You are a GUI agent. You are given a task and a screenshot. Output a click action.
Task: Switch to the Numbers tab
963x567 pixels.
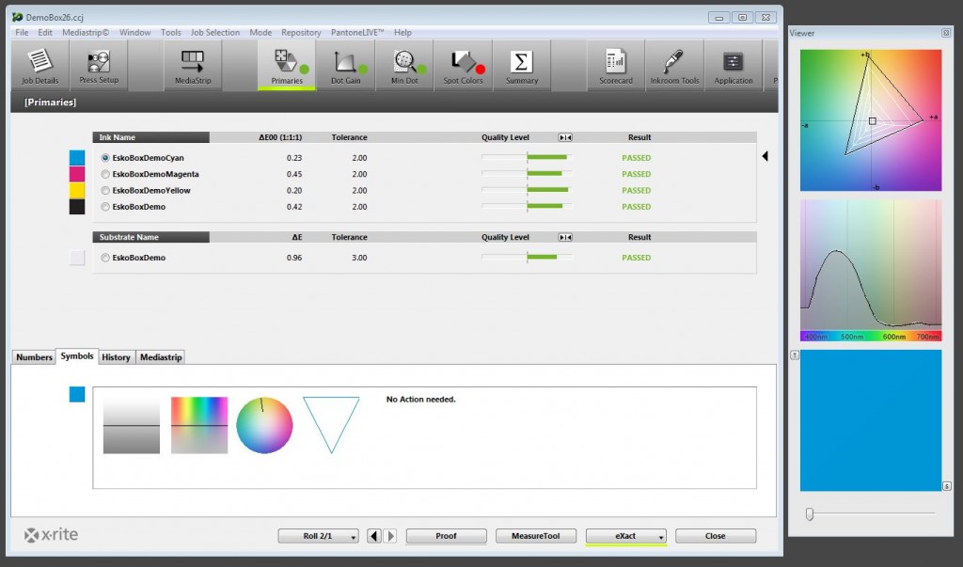tap(35, 357)
